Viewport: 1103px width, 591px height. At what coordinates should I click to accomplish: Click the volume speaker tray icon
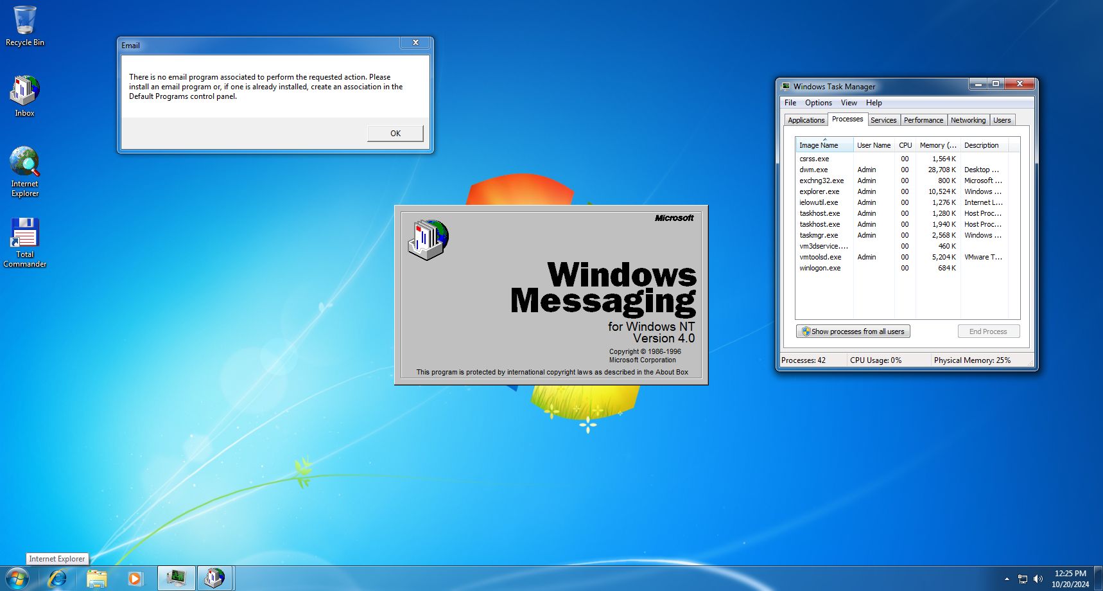[1038, 579]
